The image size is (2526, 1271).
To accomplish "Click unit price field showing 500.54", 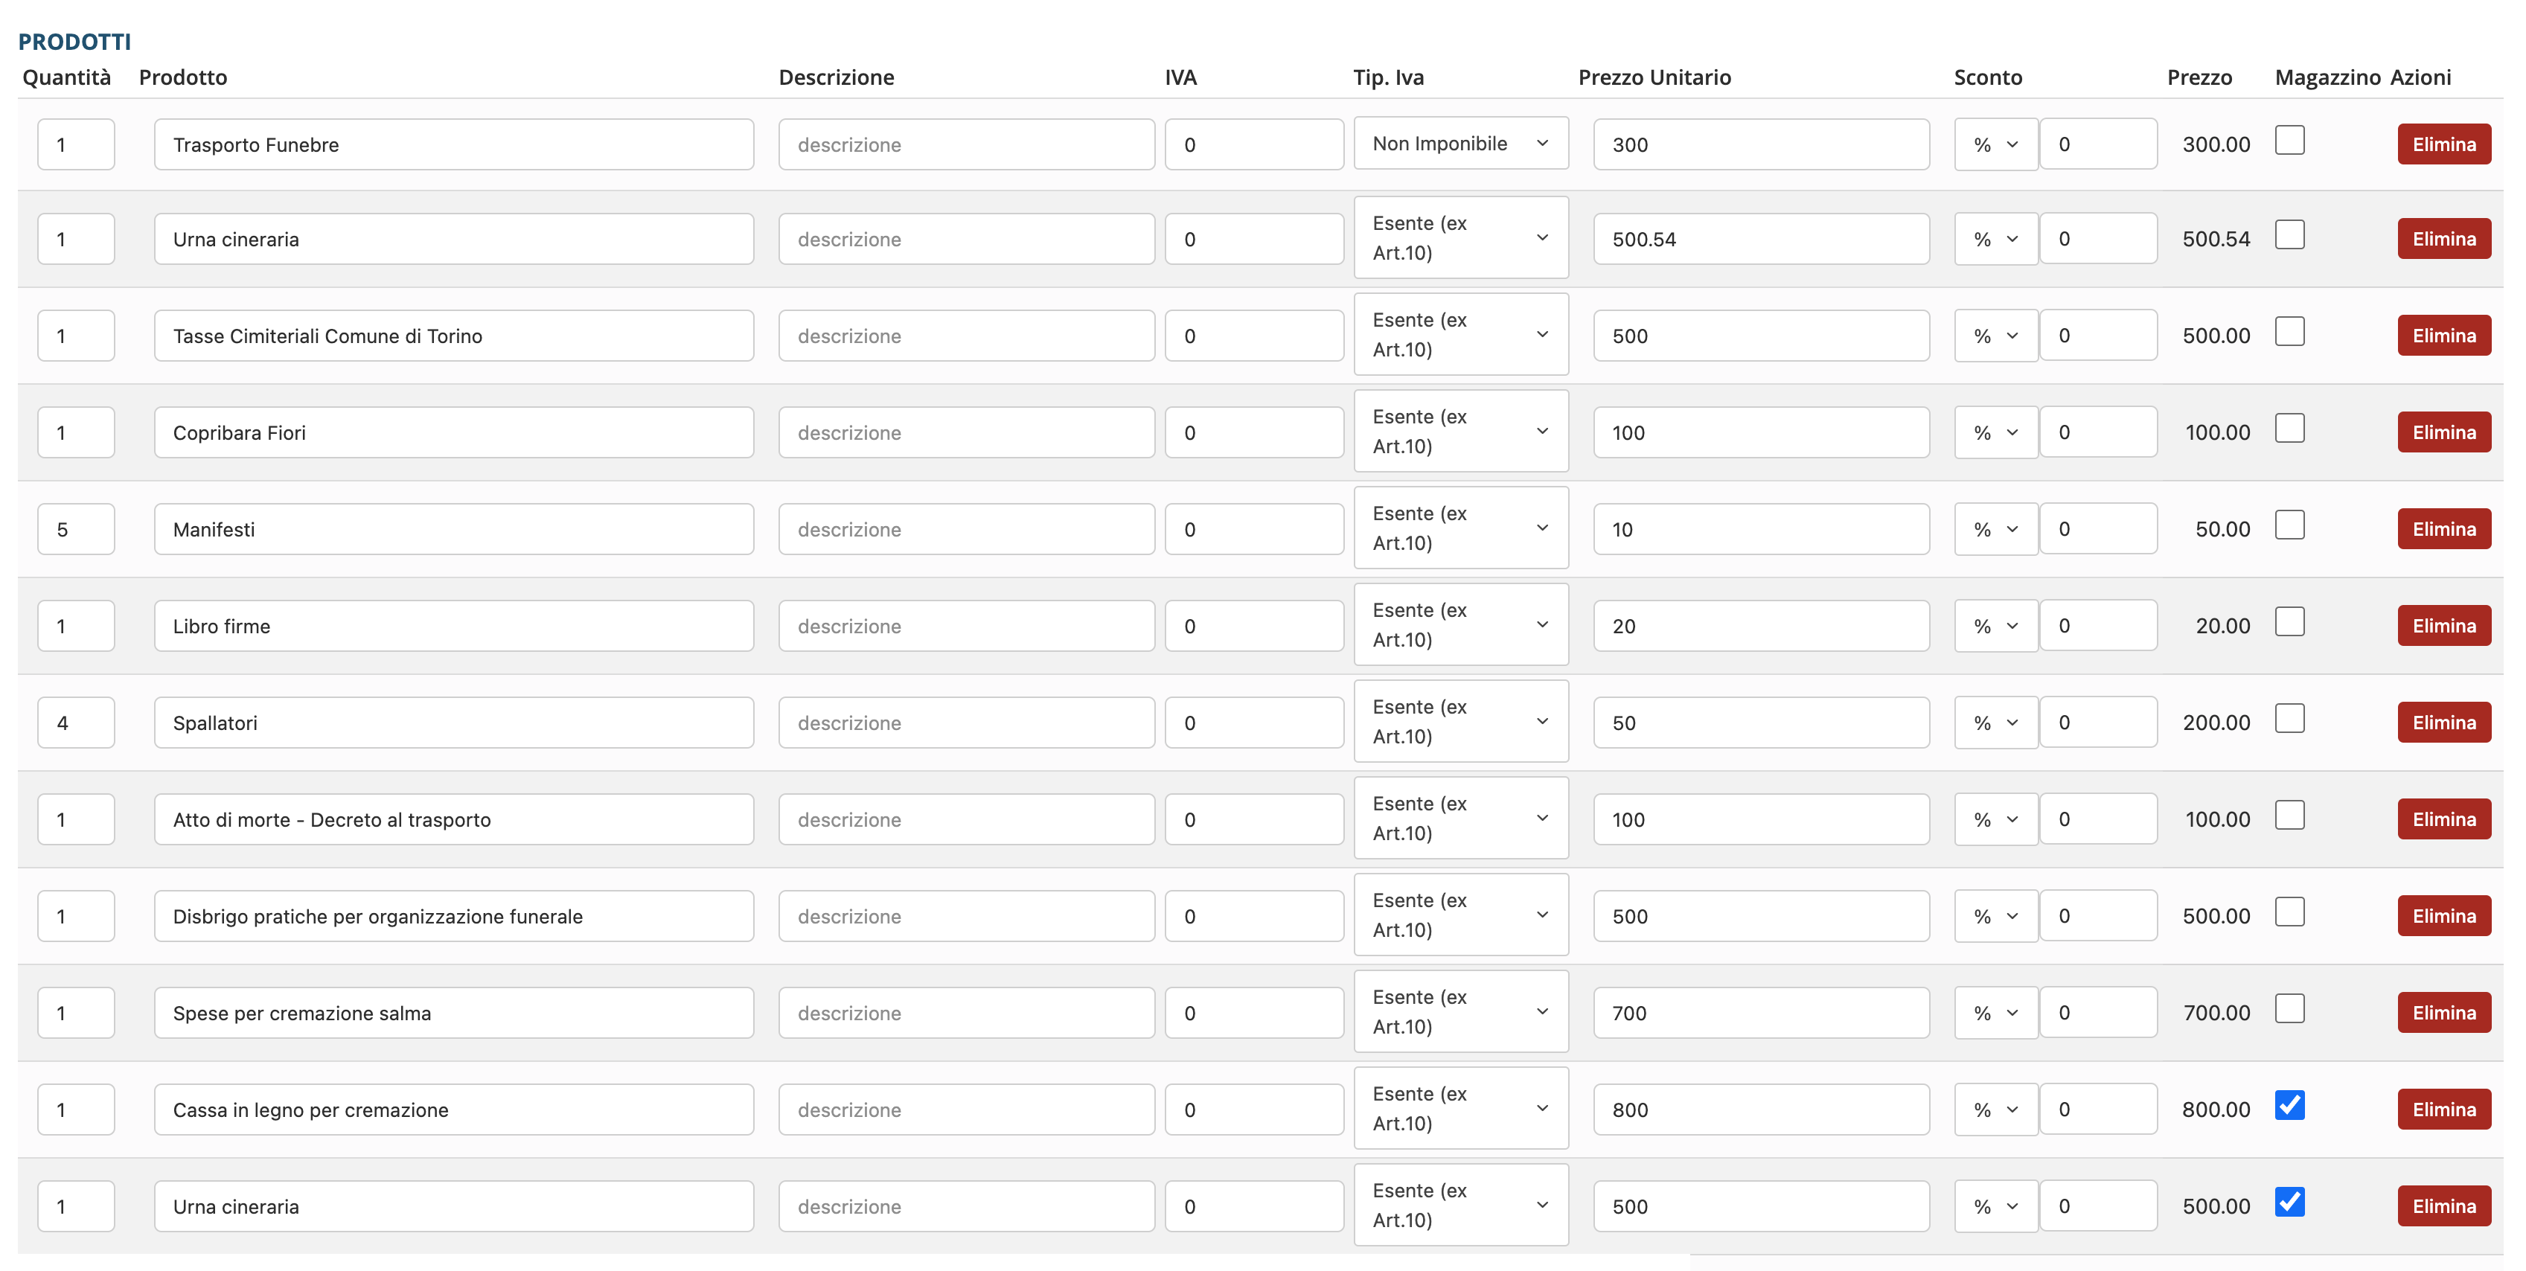I will coord(1760,240).
